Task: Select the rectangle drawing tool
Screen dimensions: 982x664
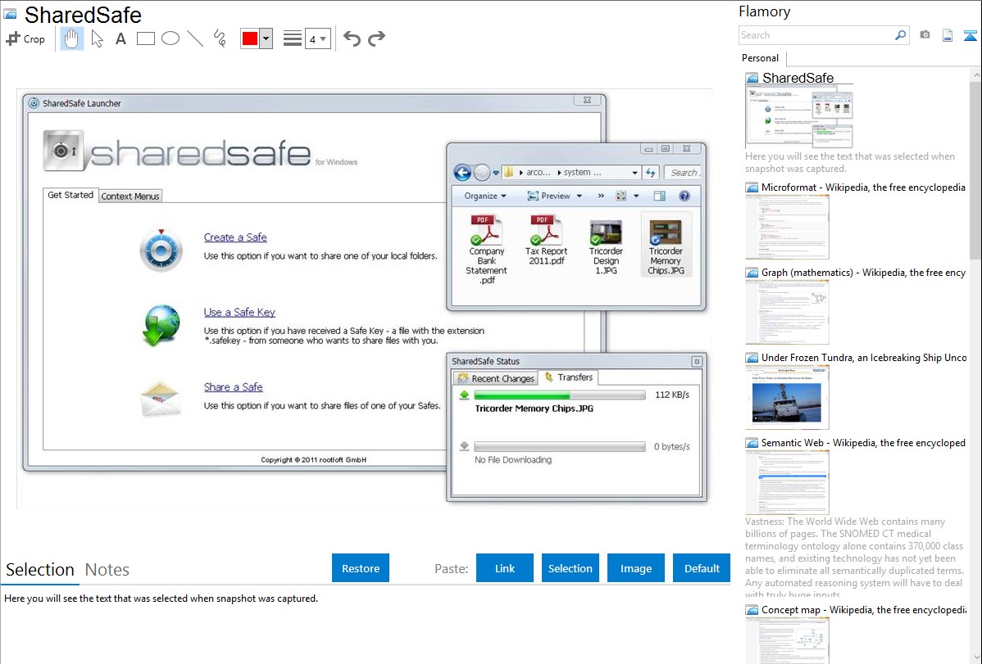Action: (x=145, y=38)
